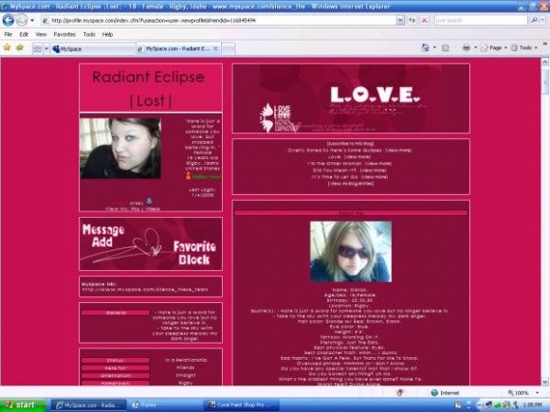Expand the Print options dropdown arrow
This screenshot has height=412, width=550.
pos(475,47)
